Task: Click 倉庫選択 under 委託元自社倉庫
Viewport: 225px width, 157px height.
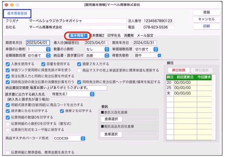Action: [111, 119]
